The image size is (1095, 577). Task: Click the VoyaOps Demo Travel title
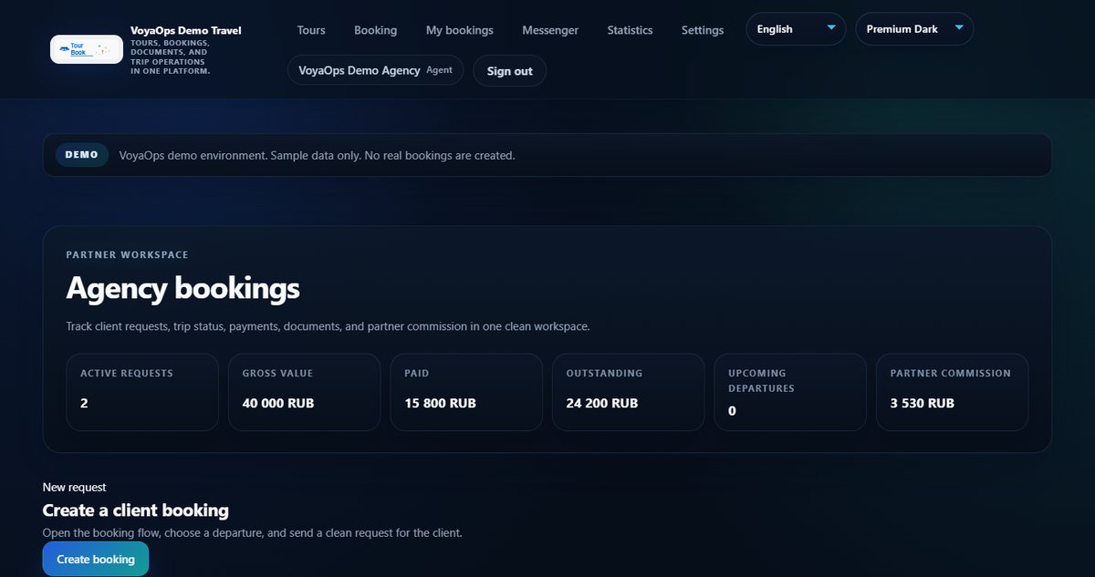click(186, 31)
